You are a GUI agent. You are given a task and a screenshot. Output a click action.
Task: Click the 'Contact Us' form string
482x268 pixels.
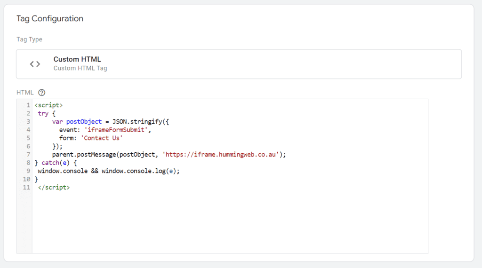(102, 138)
